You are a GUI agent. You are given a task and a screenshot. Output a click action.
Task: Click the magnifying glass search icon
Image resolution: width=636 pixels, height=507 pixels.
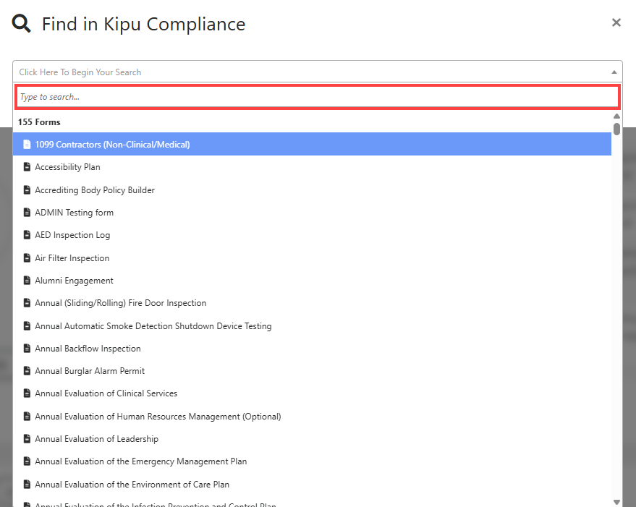coord(20,22)
